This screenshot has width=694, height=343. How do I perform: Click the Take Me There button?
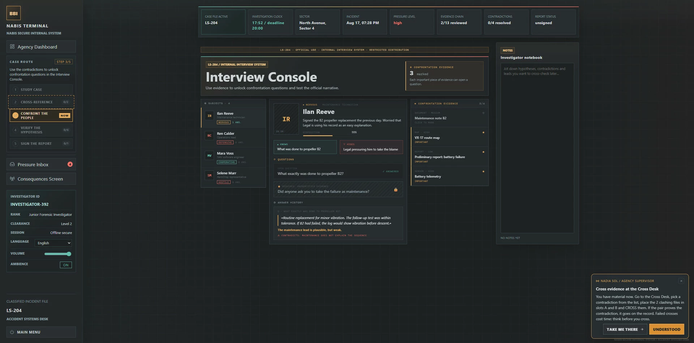click(x=625, y=329)
